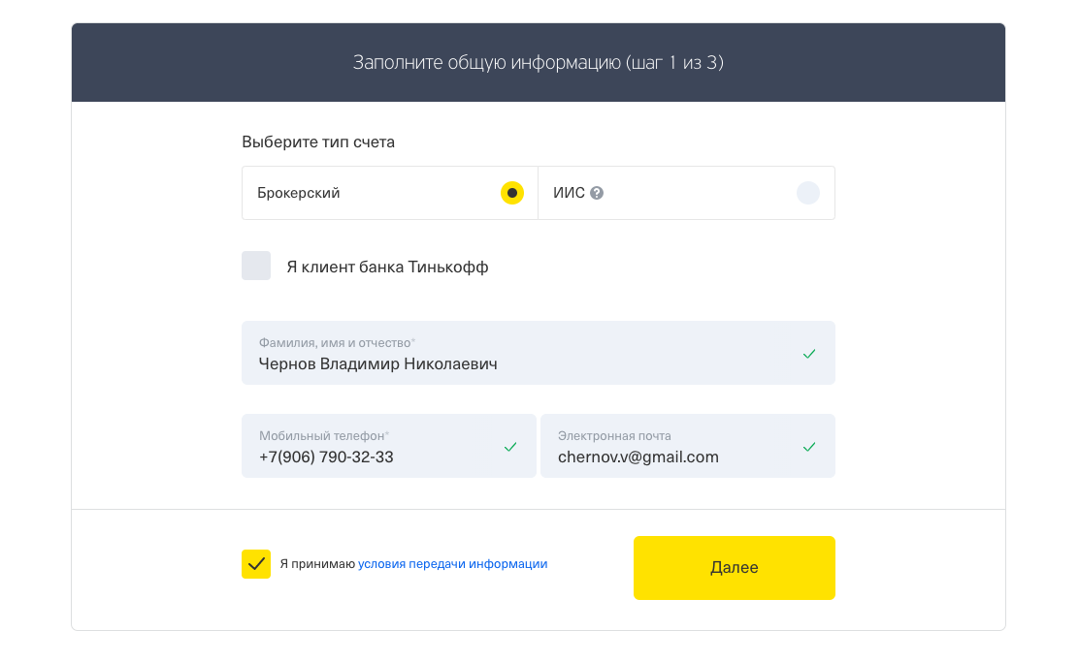
Task: Click the ИИС option label text
Action: [569, 193]
